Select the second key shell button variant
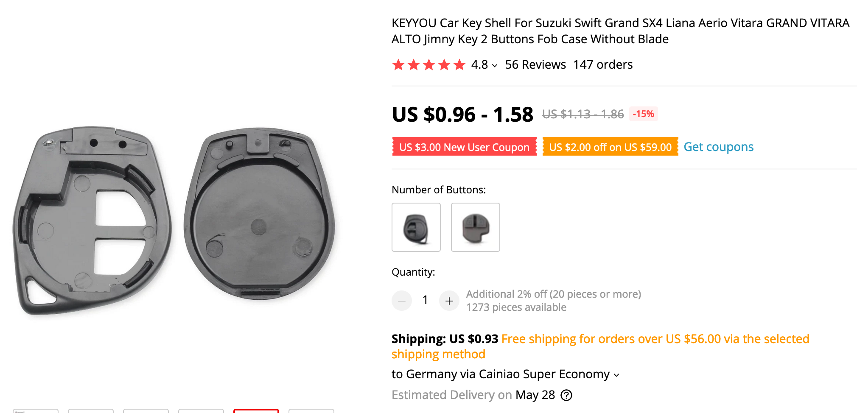 [x=475, y=227]
